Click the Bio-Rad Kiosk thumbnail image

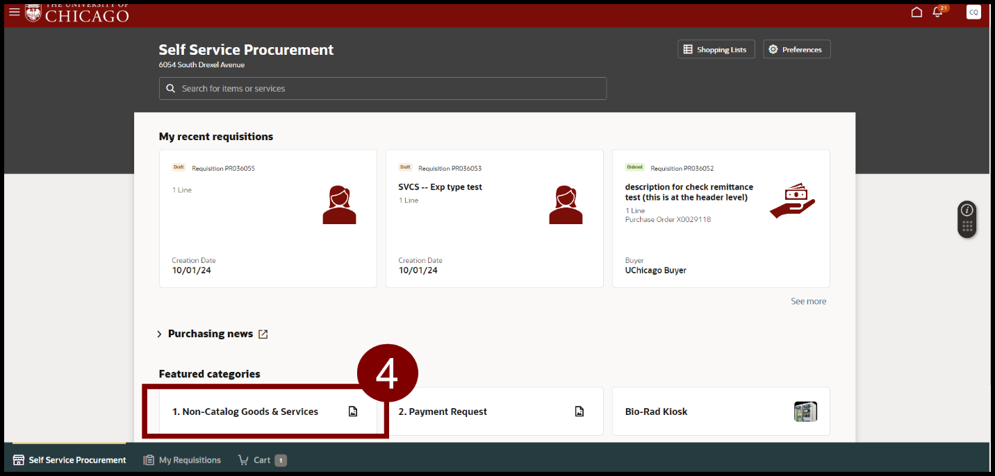pos(805,411)
